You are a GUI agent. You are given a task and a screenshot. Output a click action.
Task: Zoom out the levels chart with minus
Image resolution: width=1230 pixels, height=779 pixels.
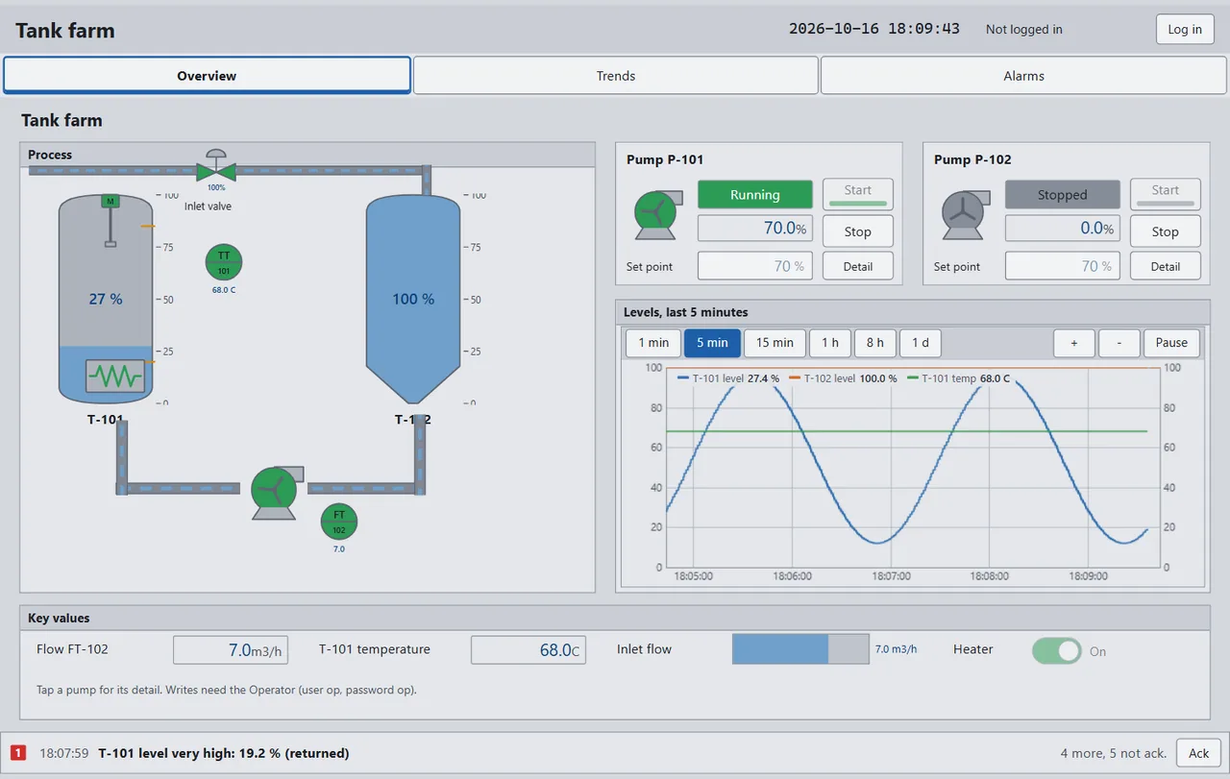pos(1119,343)
